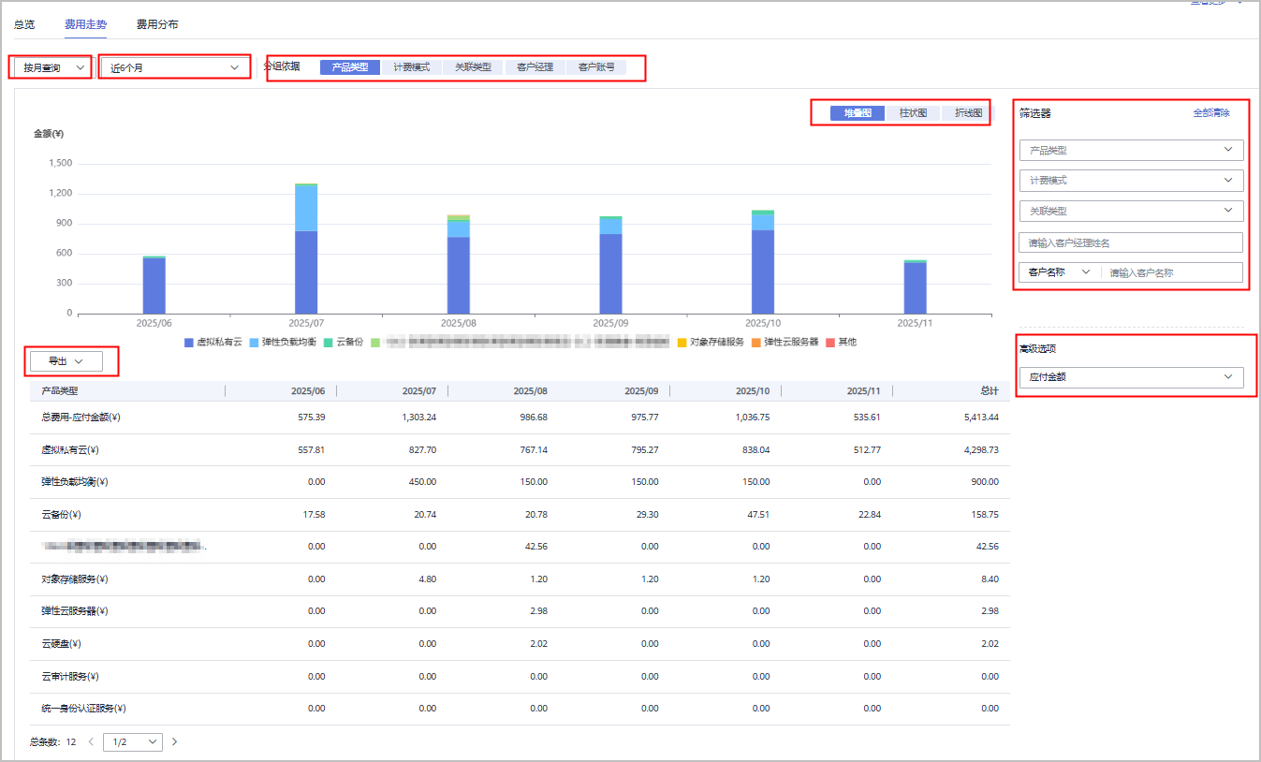Expand the 近6个月 time range dropdown
Viewport: 1261px width, 762px height.
tap(175, 68)
